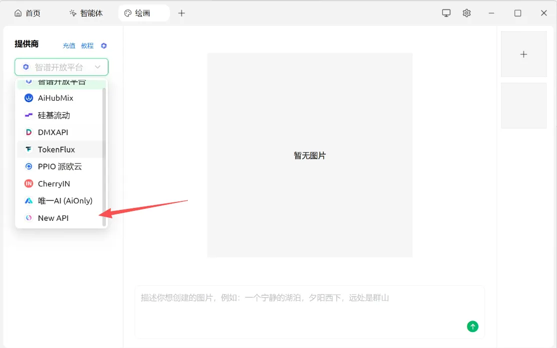
Task: Open the 首页 home tab
Action: pyautogui.click(x=27, y=13)
